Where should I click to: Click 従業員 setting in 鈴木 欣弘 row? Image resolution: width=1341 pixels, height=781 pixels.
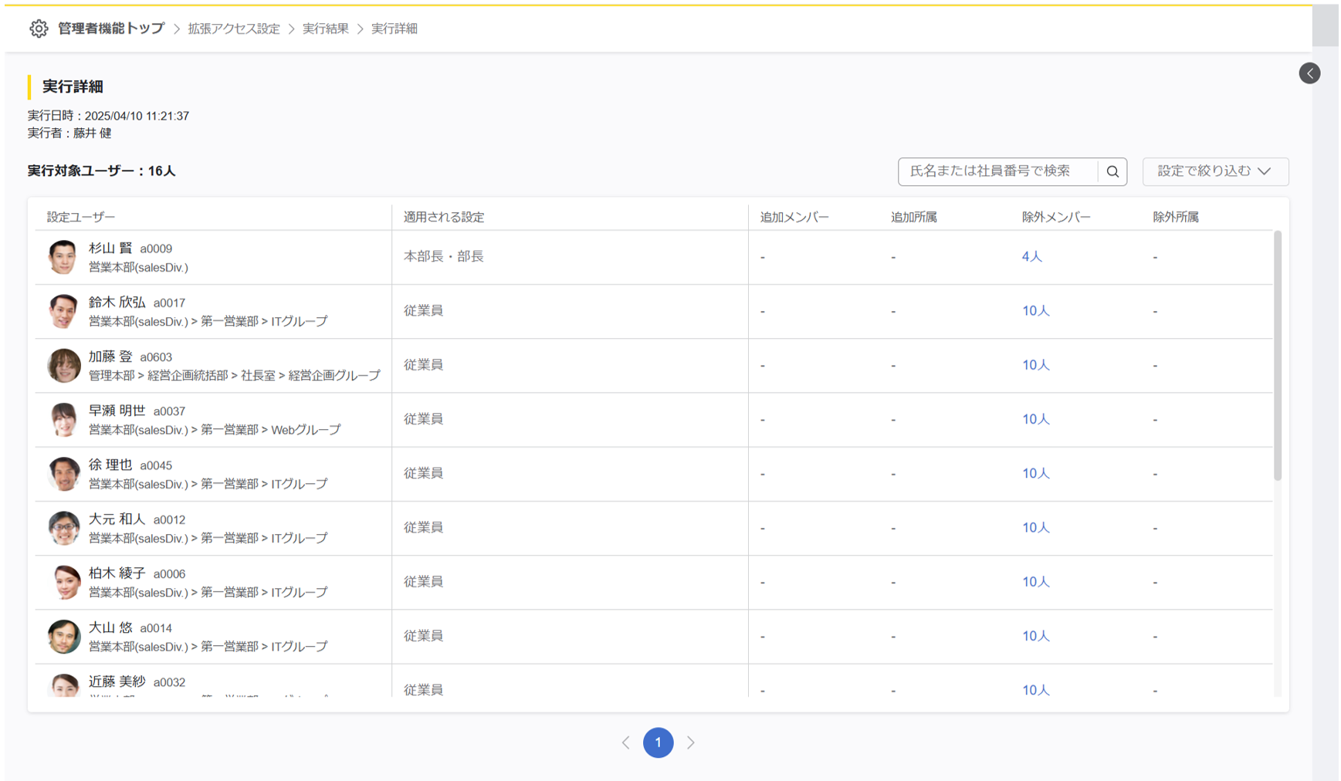pos(423,310)
